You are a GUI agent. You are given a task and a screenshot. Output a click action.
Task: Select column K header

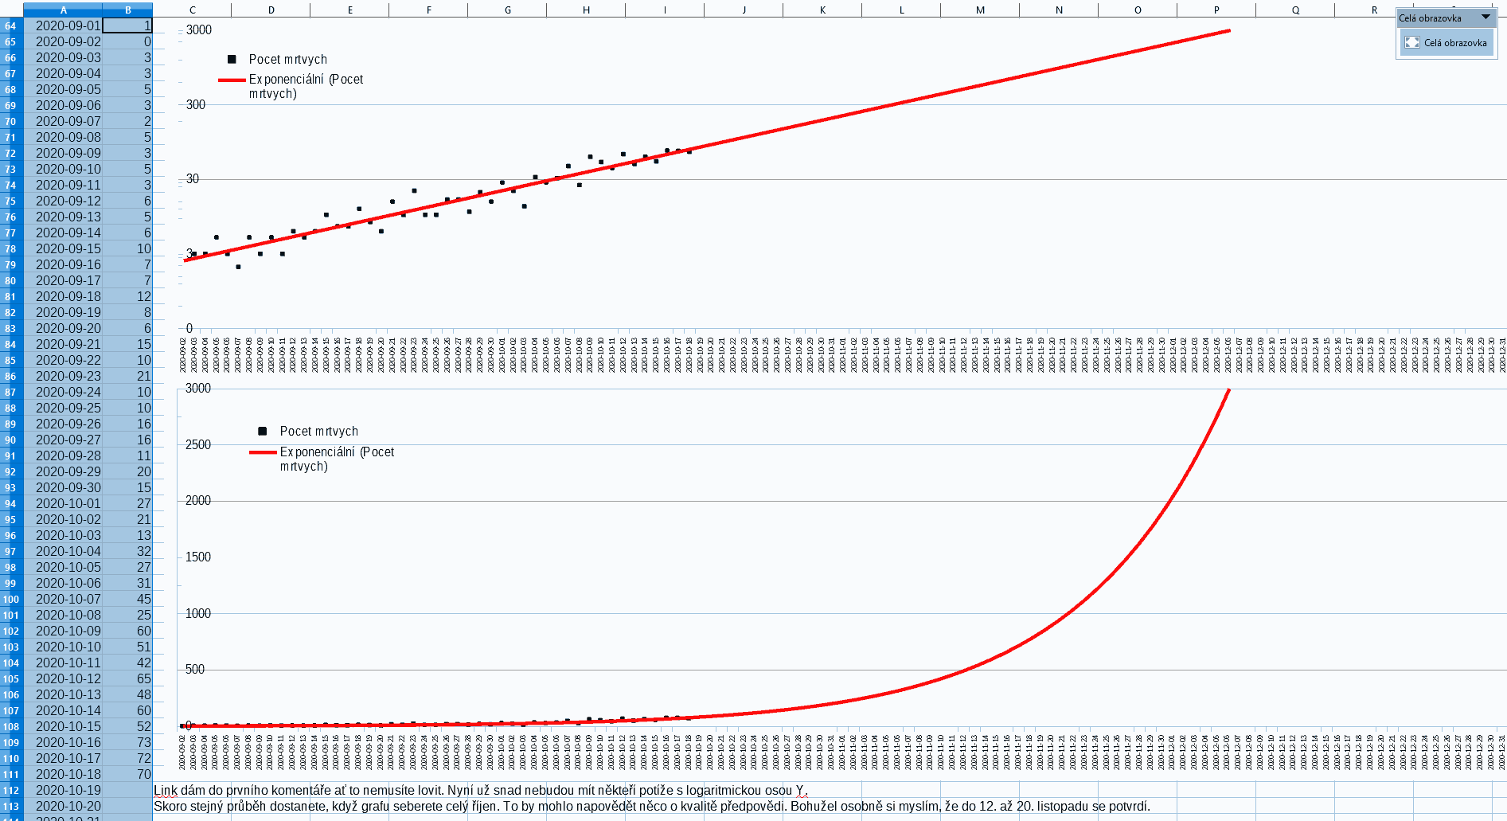click(822, 10)
